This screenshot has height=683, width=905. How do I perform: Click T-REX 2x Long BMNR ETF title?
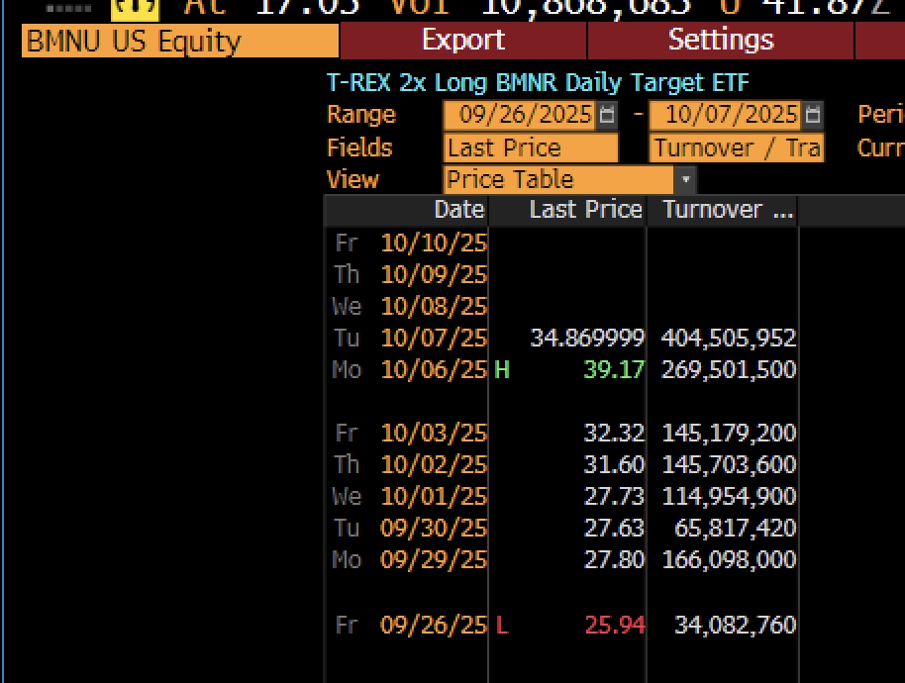tap(538, 83)
